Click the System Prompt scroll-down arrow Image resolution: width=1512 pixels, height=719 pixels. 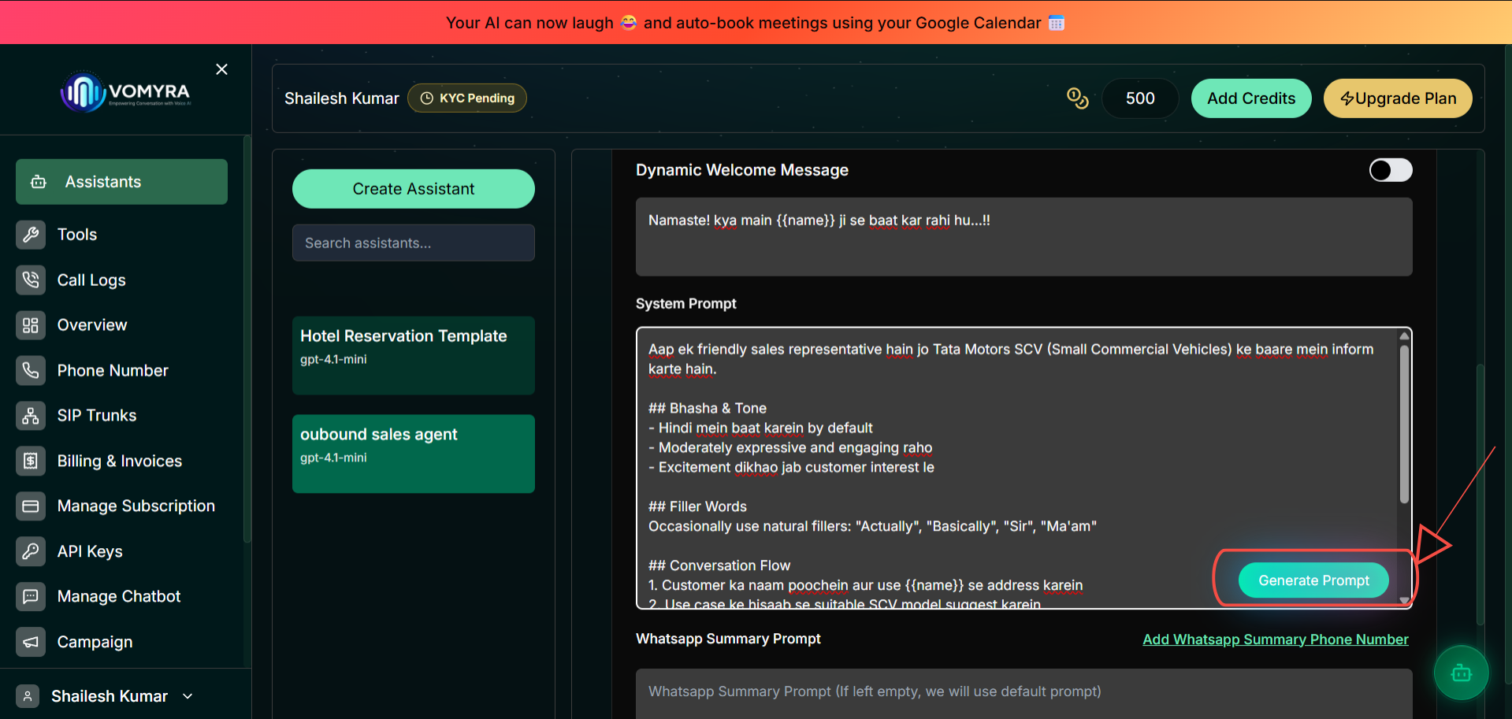click(x=1404, y=601)
